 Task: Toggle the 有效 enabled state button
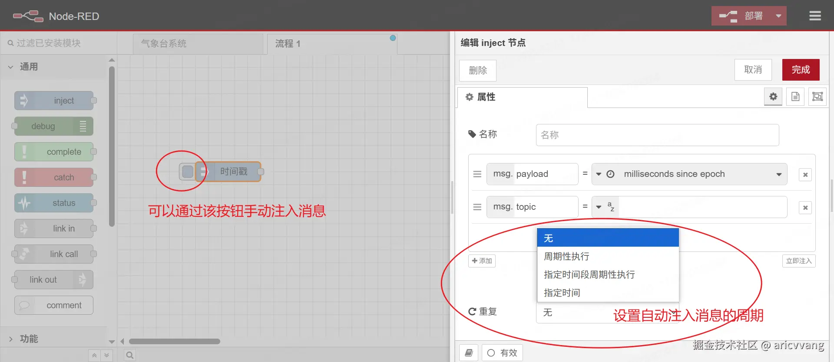(502, 352)
